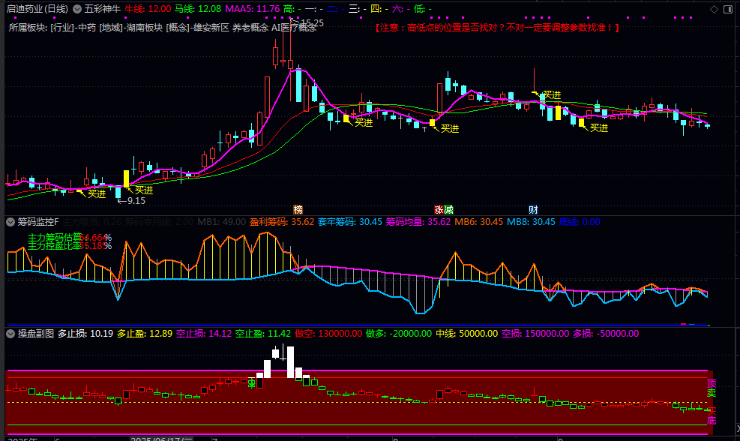Click the 财 financial report marker icon
The image size is (740, 441).
coord(533,209)
